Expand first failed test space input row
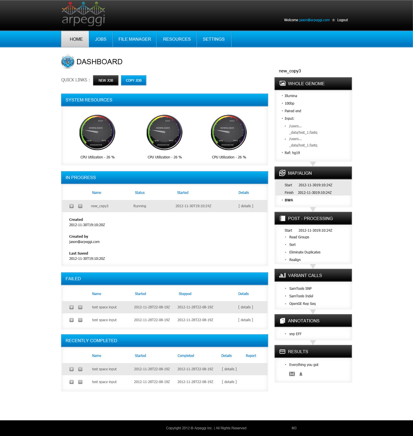413x436 pixels. coord(72,307)
